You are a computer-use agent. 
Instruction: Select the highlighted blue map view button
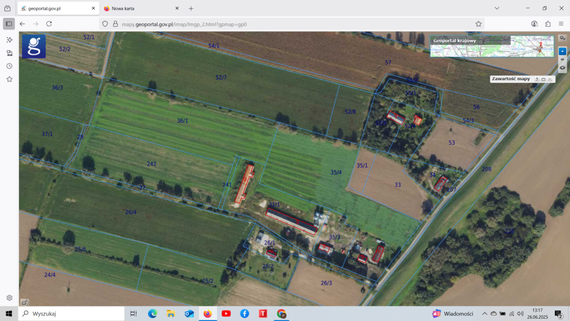pos(562,51)
